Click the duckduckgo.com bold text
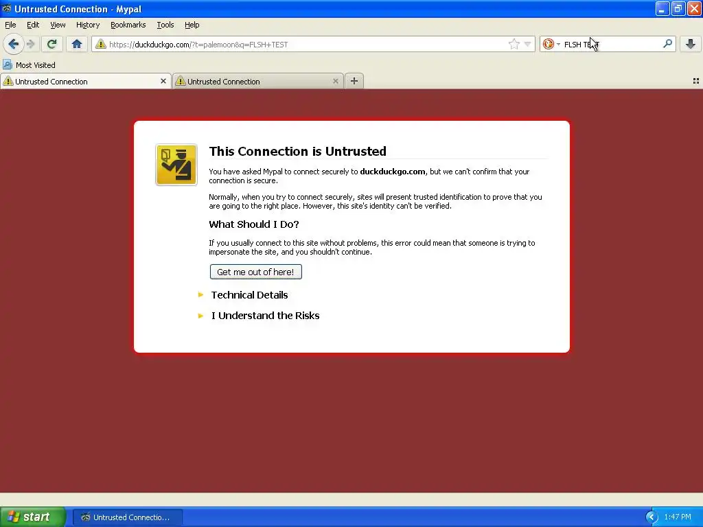Image resolution: width=703 pixels, height=527 pixels. [x=392, y=171]
